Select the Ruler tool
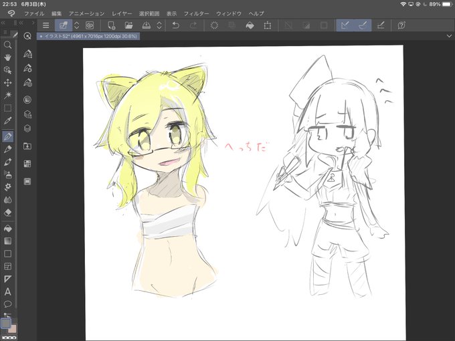This screenshot has height=341, width=455. tap(8, 279)
